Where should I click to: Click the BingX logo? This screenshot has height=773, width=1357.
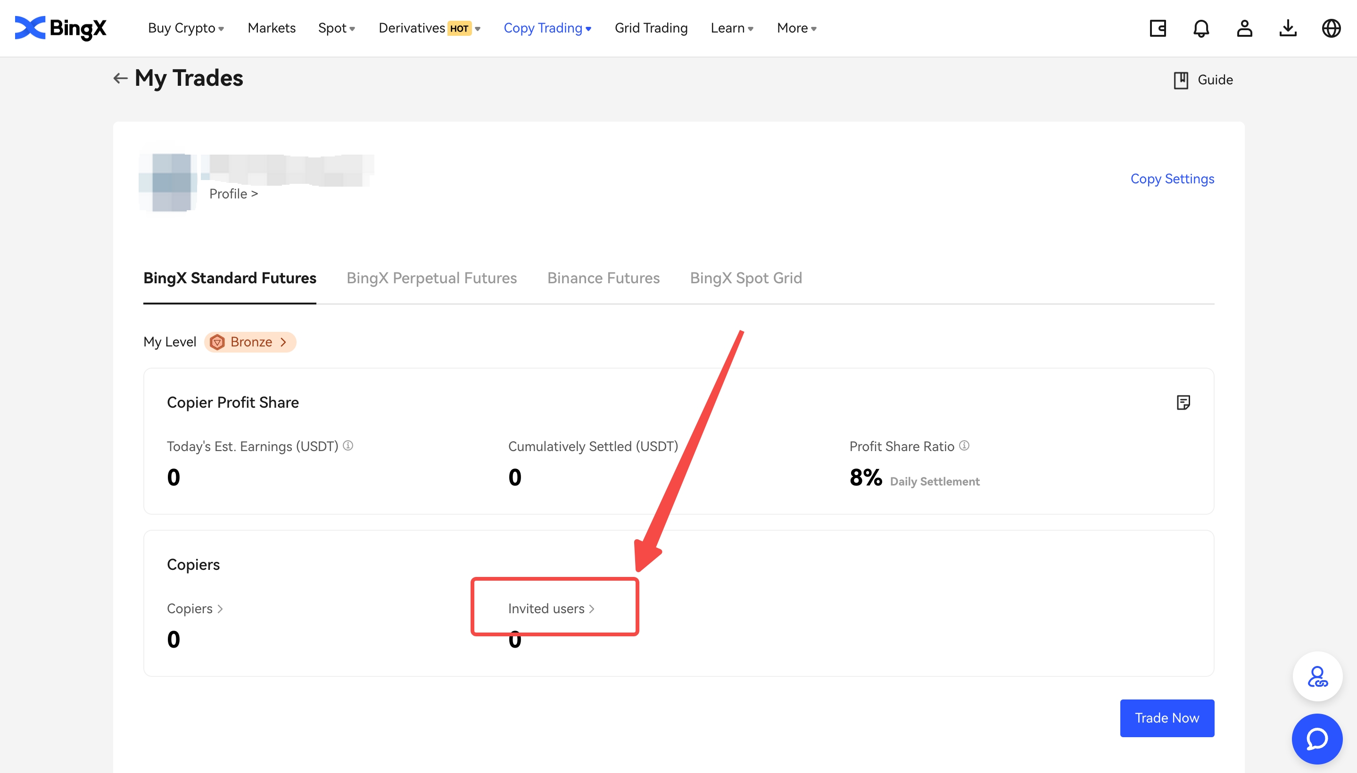click(x=60, y=28)
